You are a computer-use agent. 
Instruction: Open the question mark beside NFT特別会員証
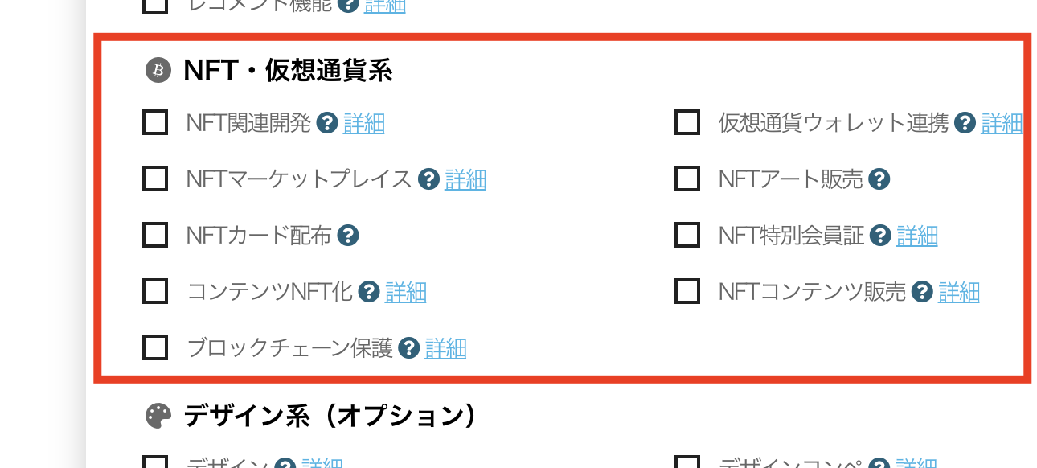[x=879, y=235]
